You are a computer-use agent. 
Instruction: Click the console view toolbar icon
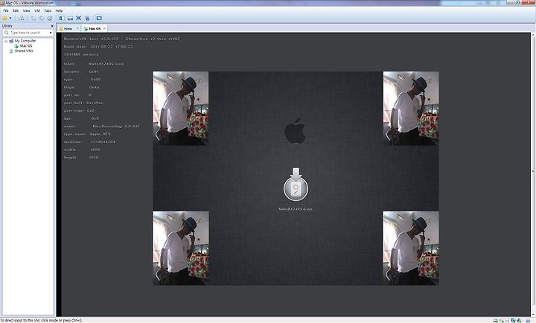[x=99, y=18]
